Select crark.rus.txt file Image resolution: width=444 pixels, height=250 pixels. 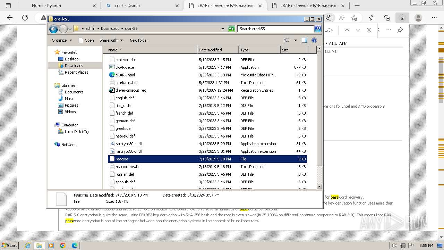click(x=207, y=83)
